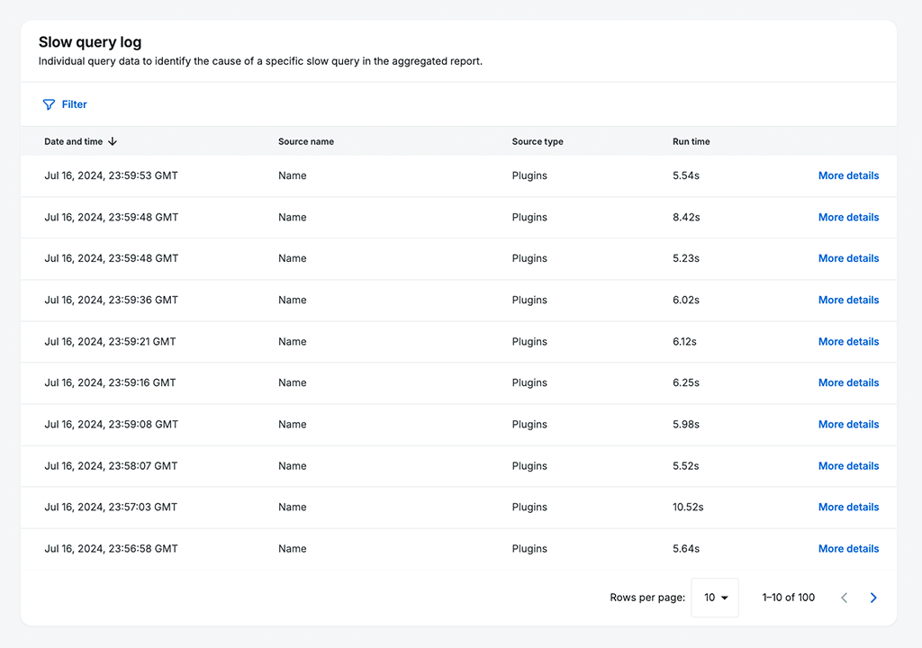Viewport: 922px width, 648px height.
Task: Open More details for the 5.64s query
Action: pyautogui.click(x=848, y=548)
